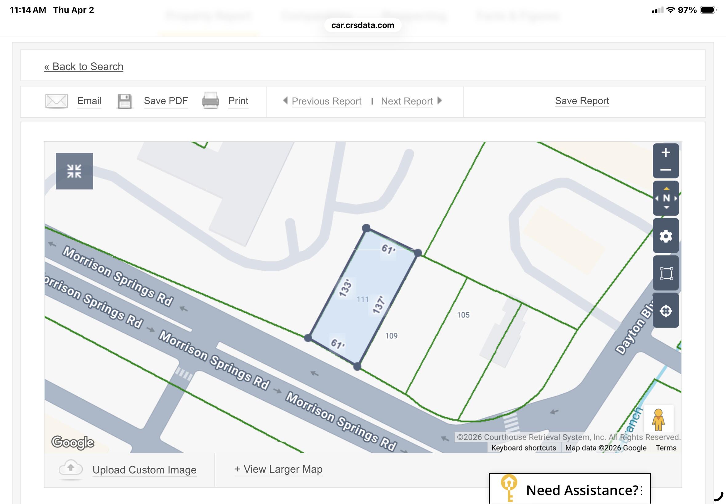This screenshot has width=726, height=504.
Task: Click the floppy disk Save PDF icon
Action: pyautogui.click(x=125, y=101)
